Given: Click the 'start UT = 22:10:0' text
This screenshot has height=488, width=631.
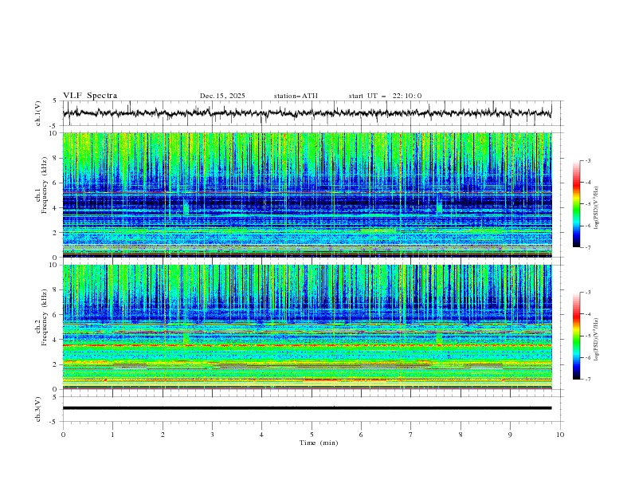Looking at the screenshot, I should pos(385,96).
